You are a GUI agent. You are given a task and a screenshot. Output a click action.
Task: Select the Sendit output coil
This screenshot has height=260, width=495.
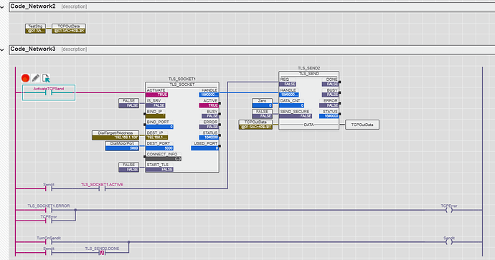[449, 241]
